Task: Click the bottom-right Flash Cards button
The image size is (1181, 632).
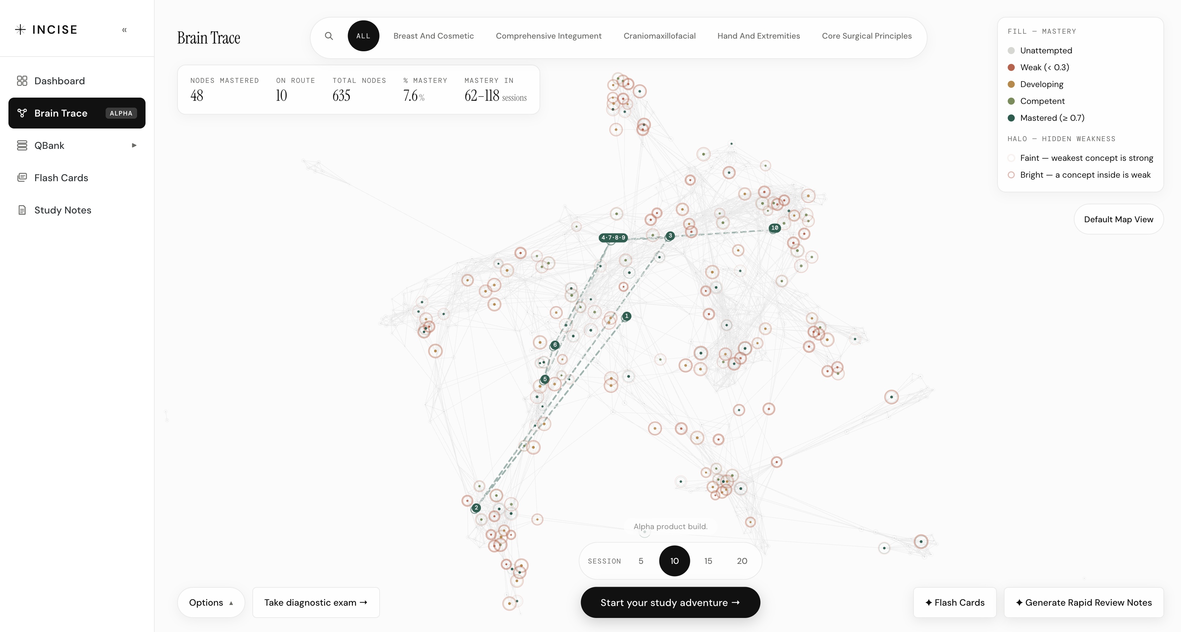Action: point(955,603)
